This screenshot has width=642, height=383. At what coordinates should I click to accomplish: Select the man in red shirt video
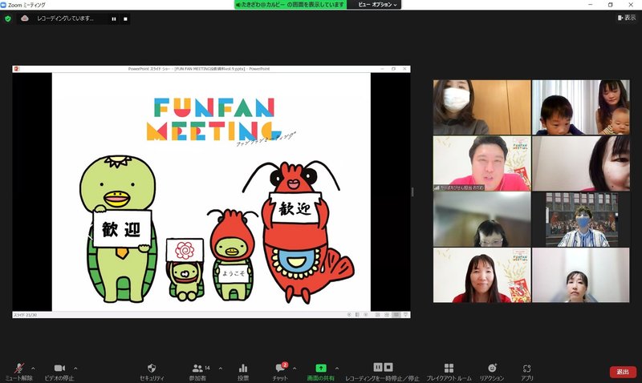click(482, 163)
